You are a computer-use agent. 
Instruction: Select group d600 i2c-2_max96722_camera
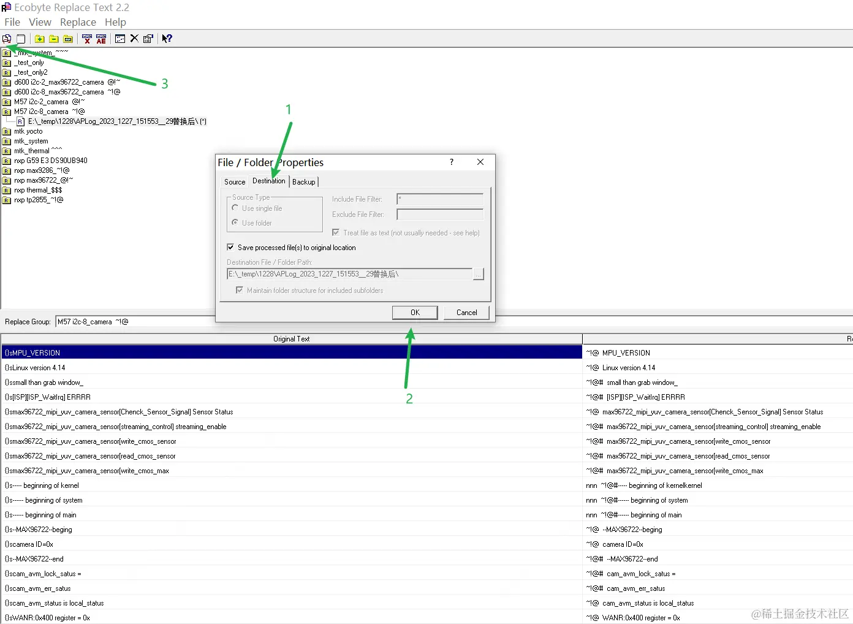(67, 82)
